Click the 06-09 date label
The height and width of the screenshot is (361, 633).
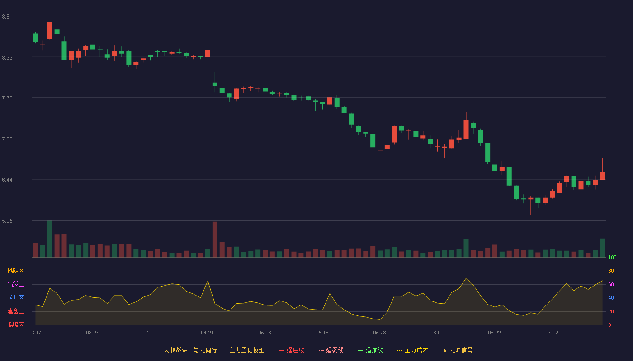pyautogui.click(x=437, y=333)
